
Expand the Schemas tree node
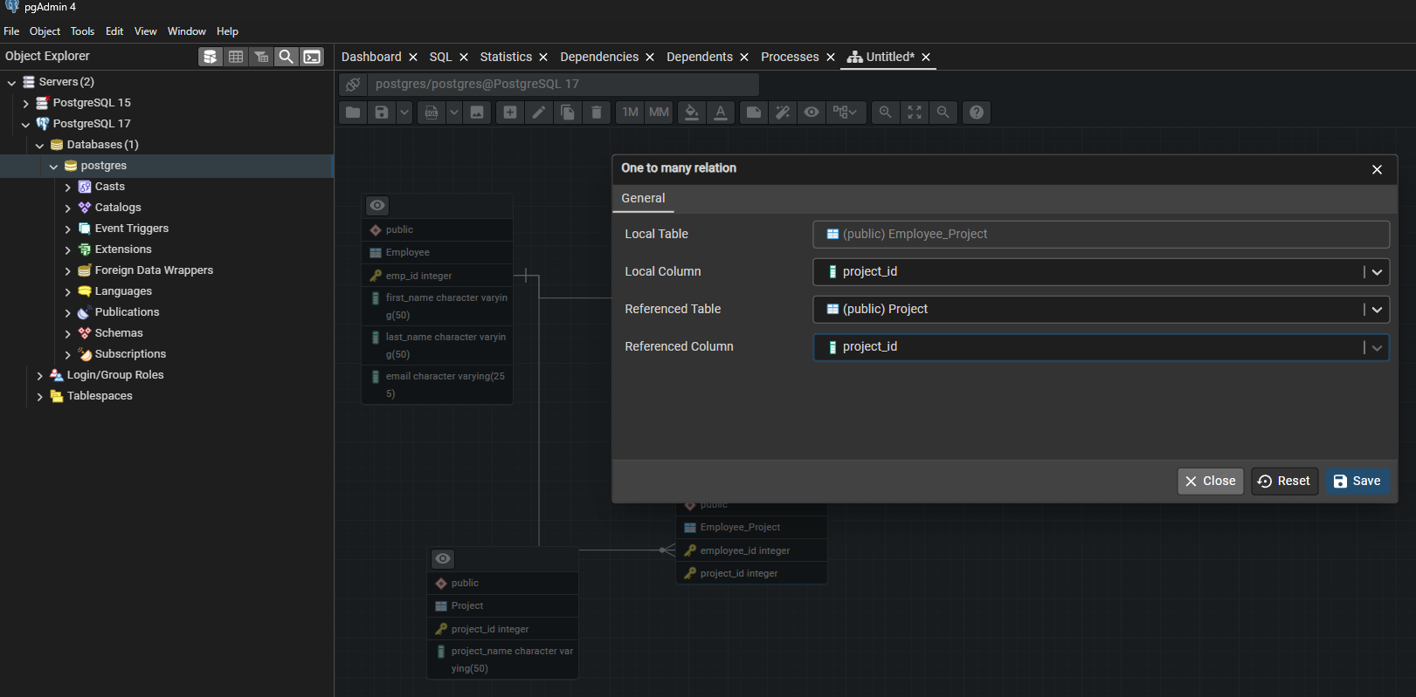tap(68, 333)
